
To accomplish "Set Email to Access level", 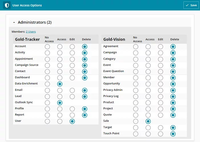I will point(60,90).
